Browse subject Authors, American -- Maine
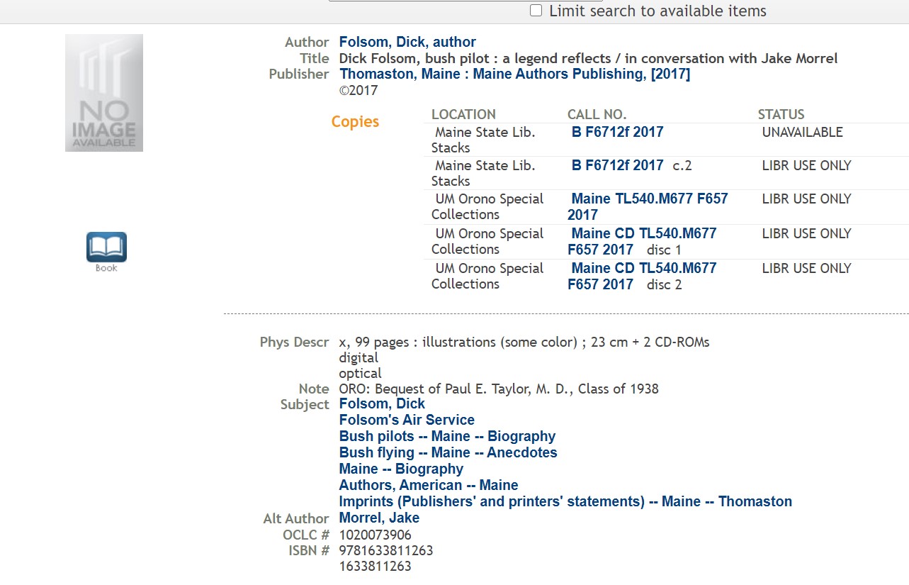This screenshot has height=585, width=909. [x=429, y=485]
